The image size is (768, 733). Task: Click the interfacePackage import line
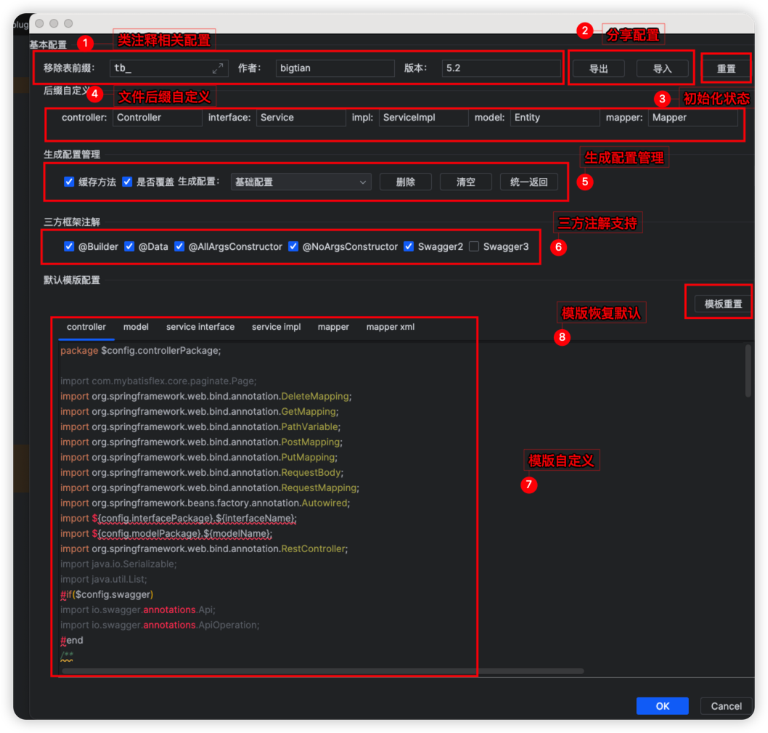point(179,518)
